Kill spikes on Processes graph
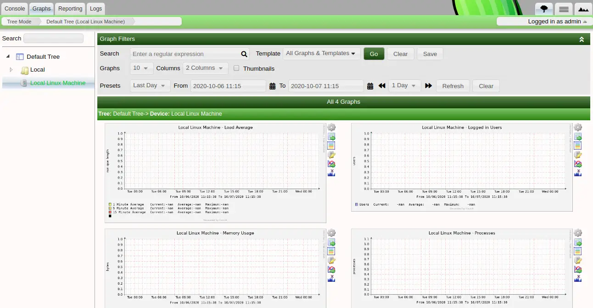The image size is (593, 308). (x=578, y=278)
